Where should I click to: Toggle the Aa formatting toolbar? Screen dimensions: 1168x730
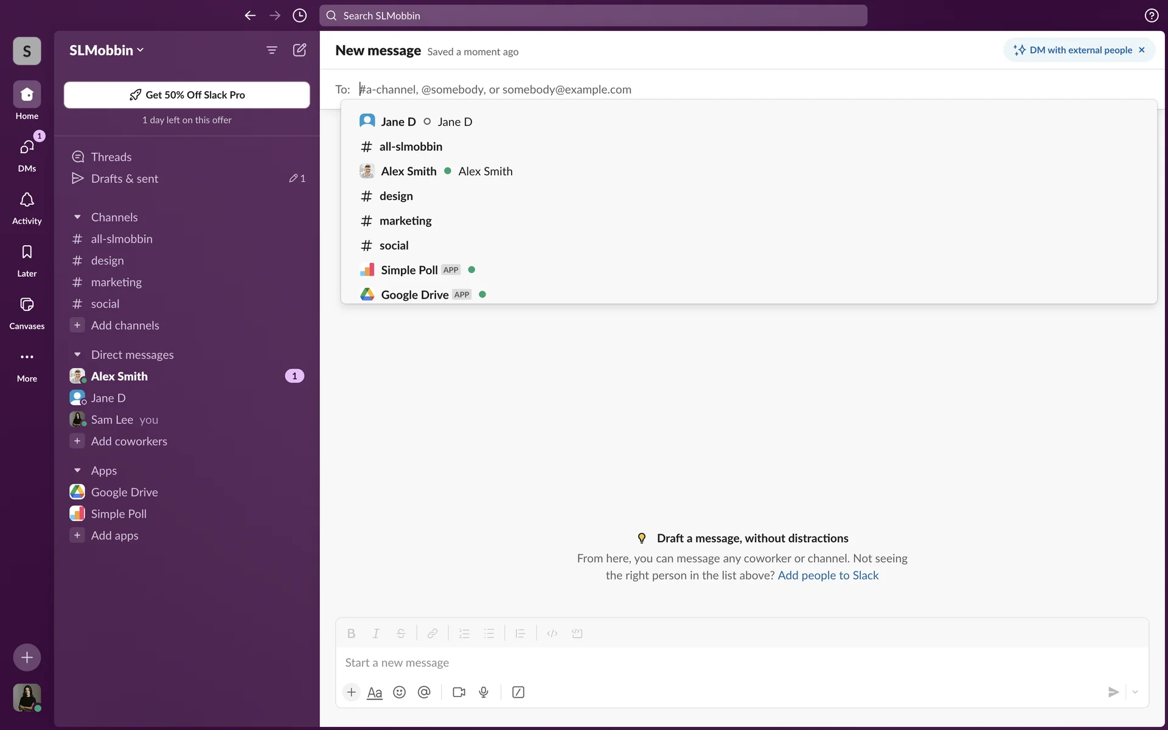[375, 692]
